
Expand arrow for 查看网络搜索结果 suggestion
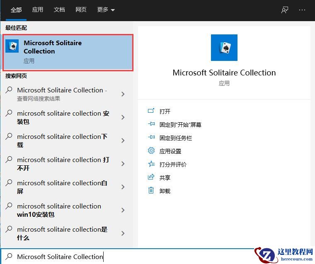click(x=123, y=94)
